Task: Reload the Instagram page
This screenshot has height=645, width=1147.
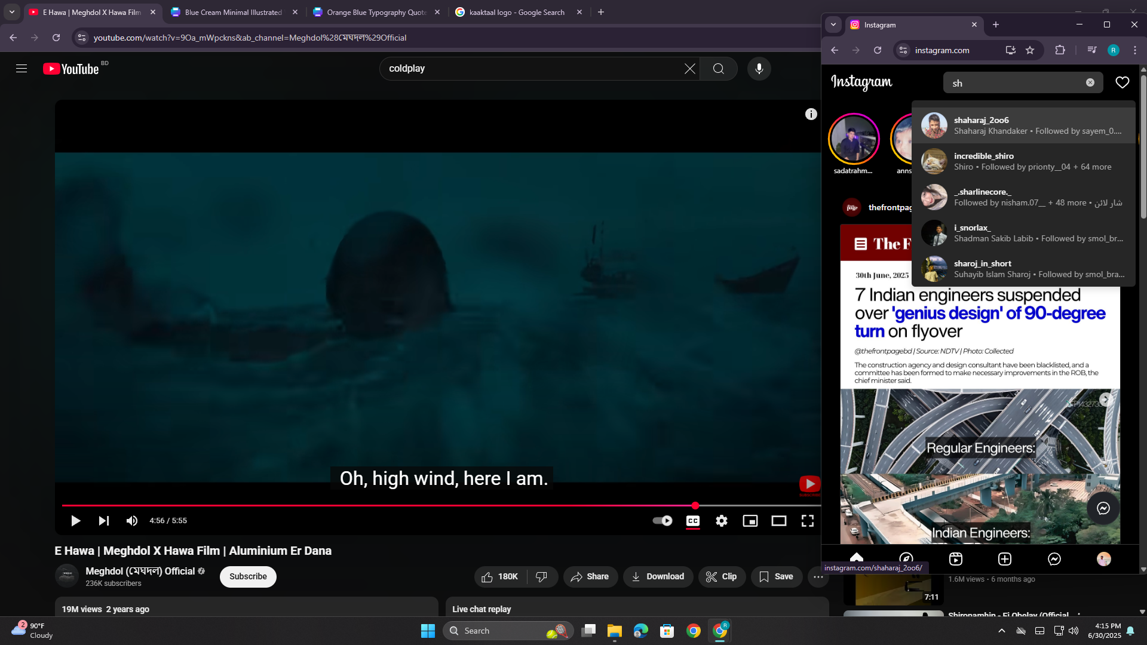Action: pyautogui.click(x=878, y=50)
